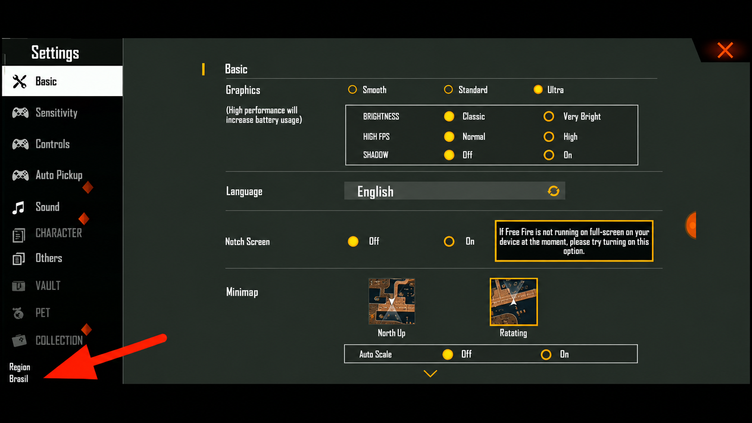Open the English language dropdown
This screenshot has width=752, height=423.
click(x=454, y=191)
